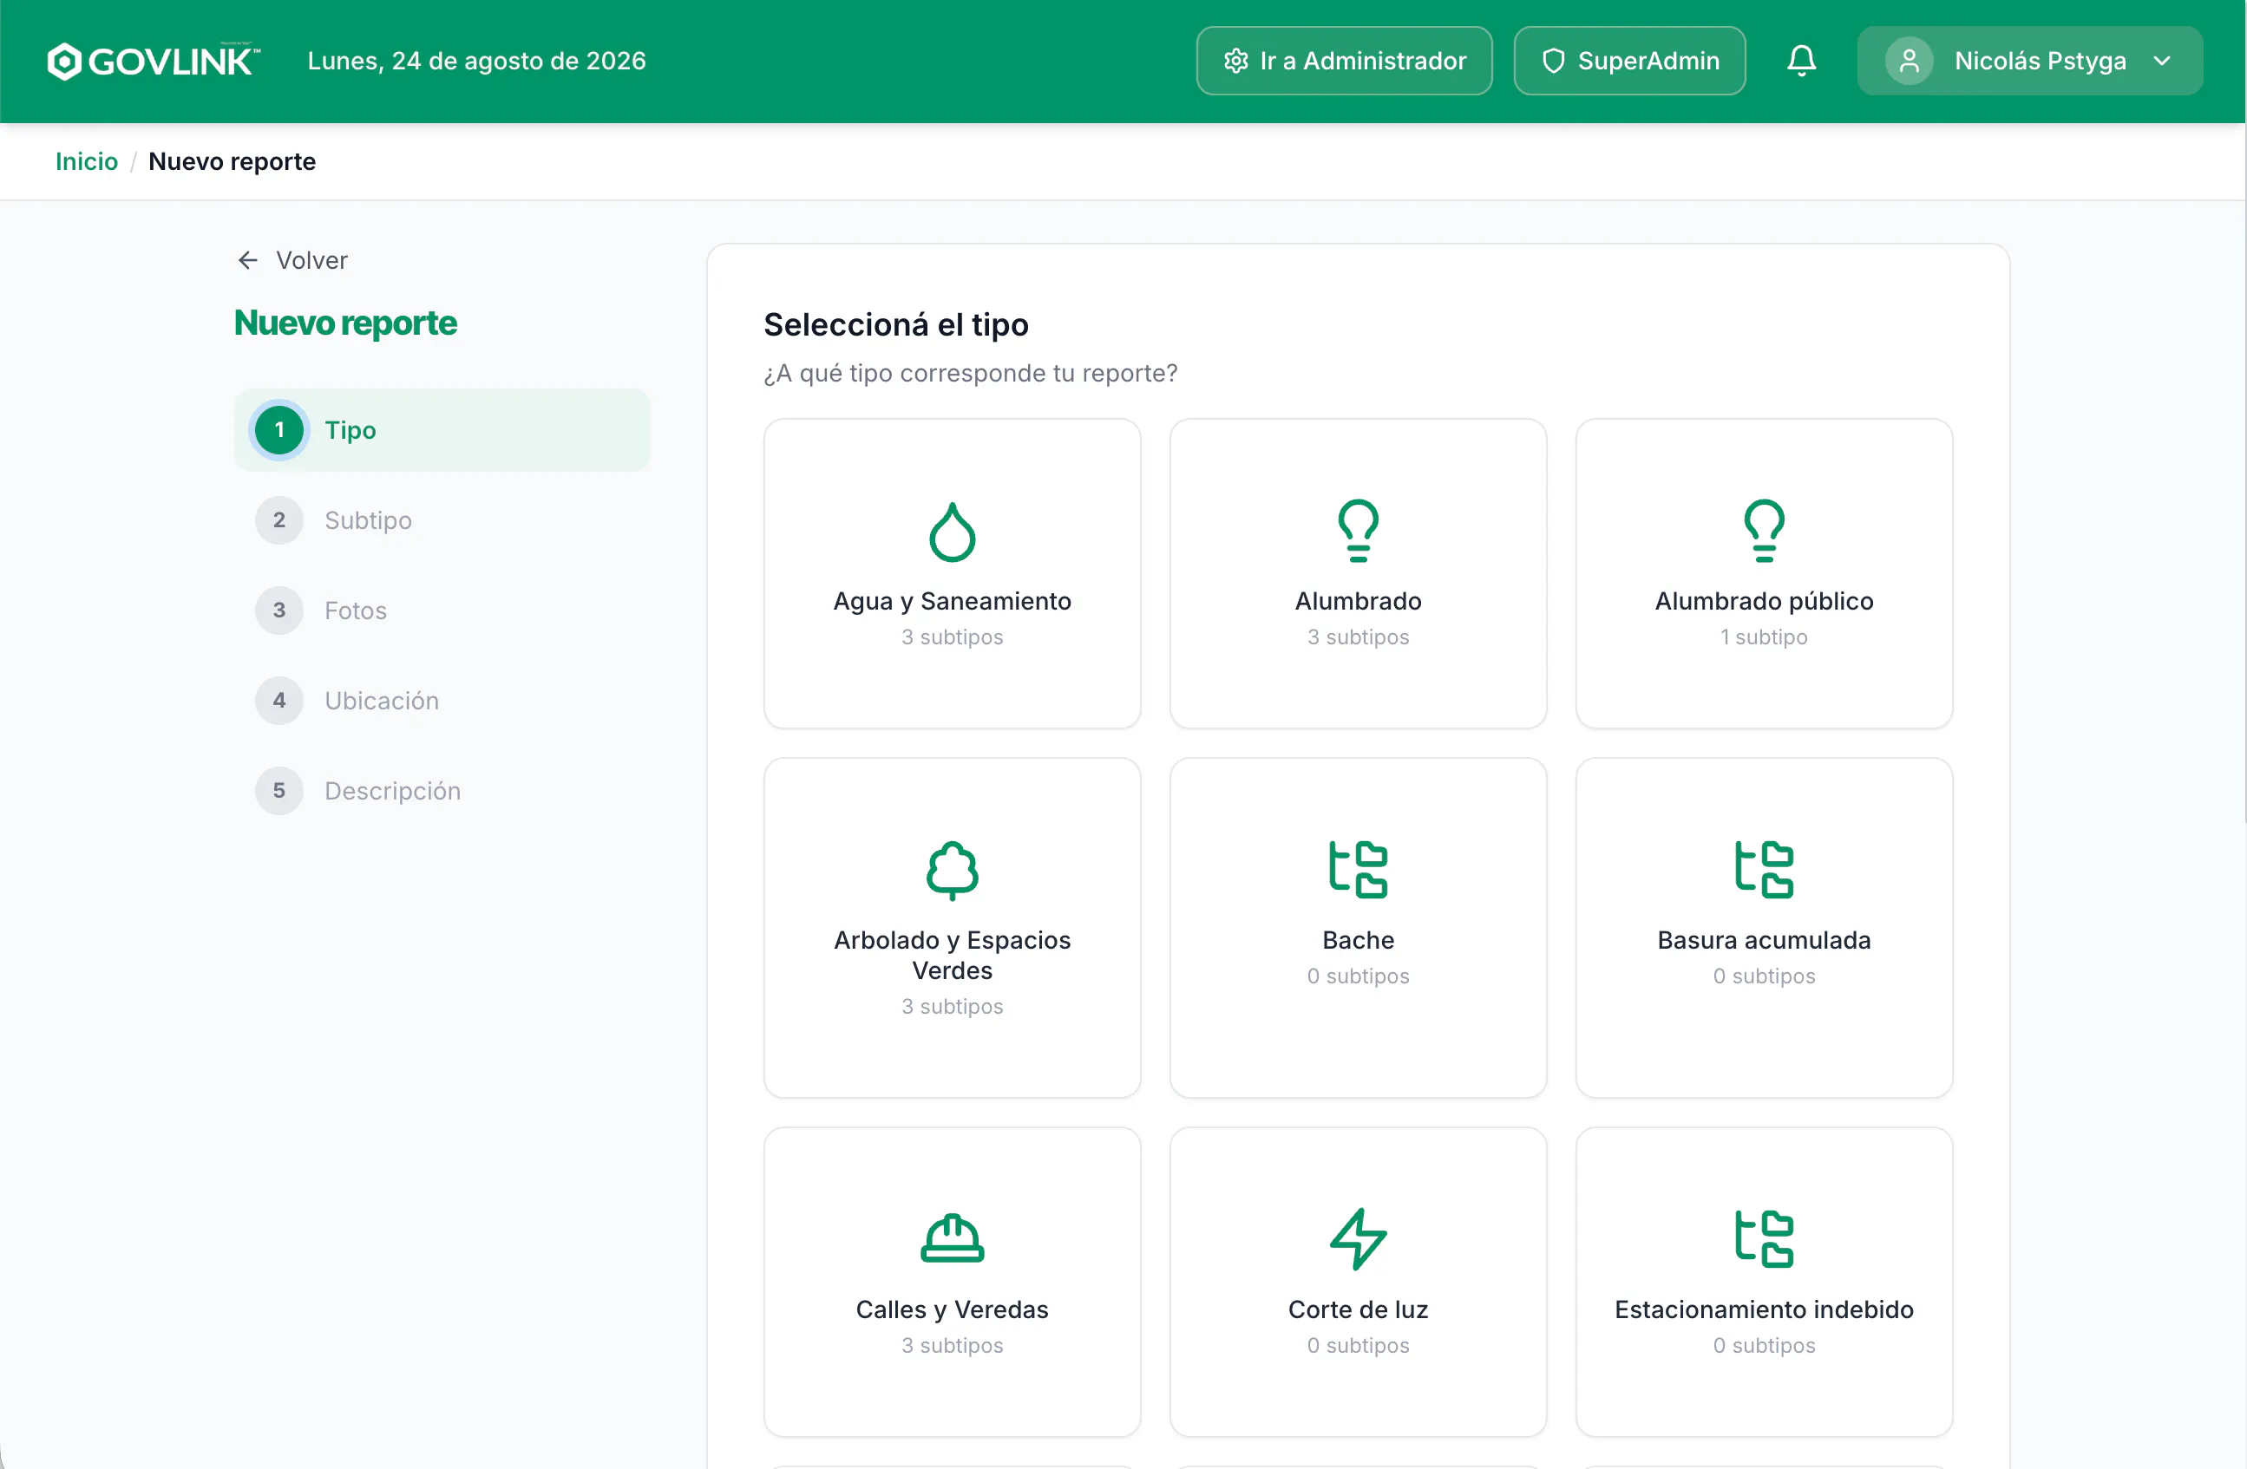The image size is (2247, 1469).
Task: Pick the Calles y Veredas type card
Action: 952,1281
